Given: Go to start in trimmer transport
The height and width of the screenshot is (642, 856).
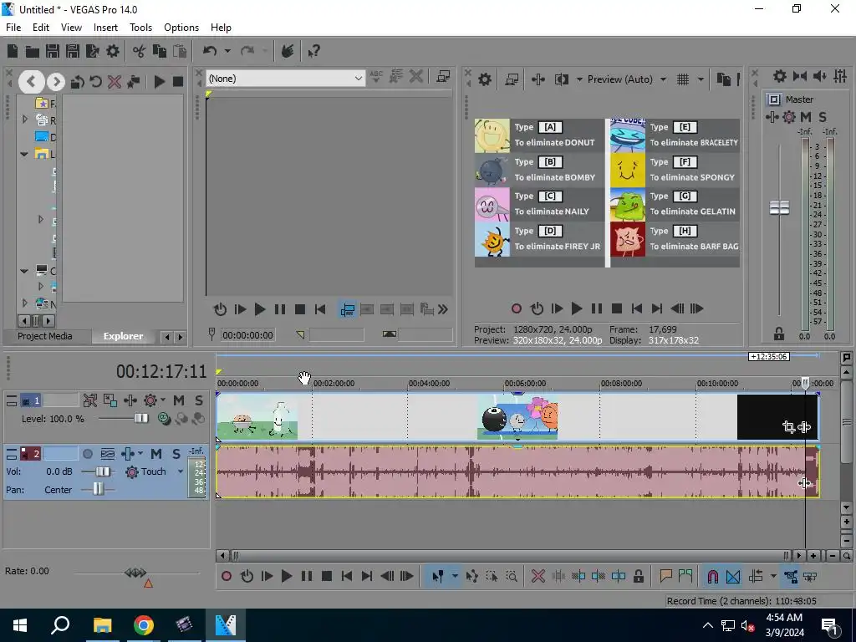Looking at the screenshot, I should pos(320,309).
